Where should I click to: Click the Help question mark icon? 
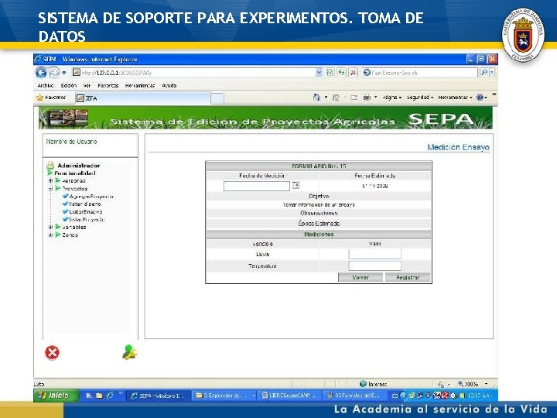[480, 97]
